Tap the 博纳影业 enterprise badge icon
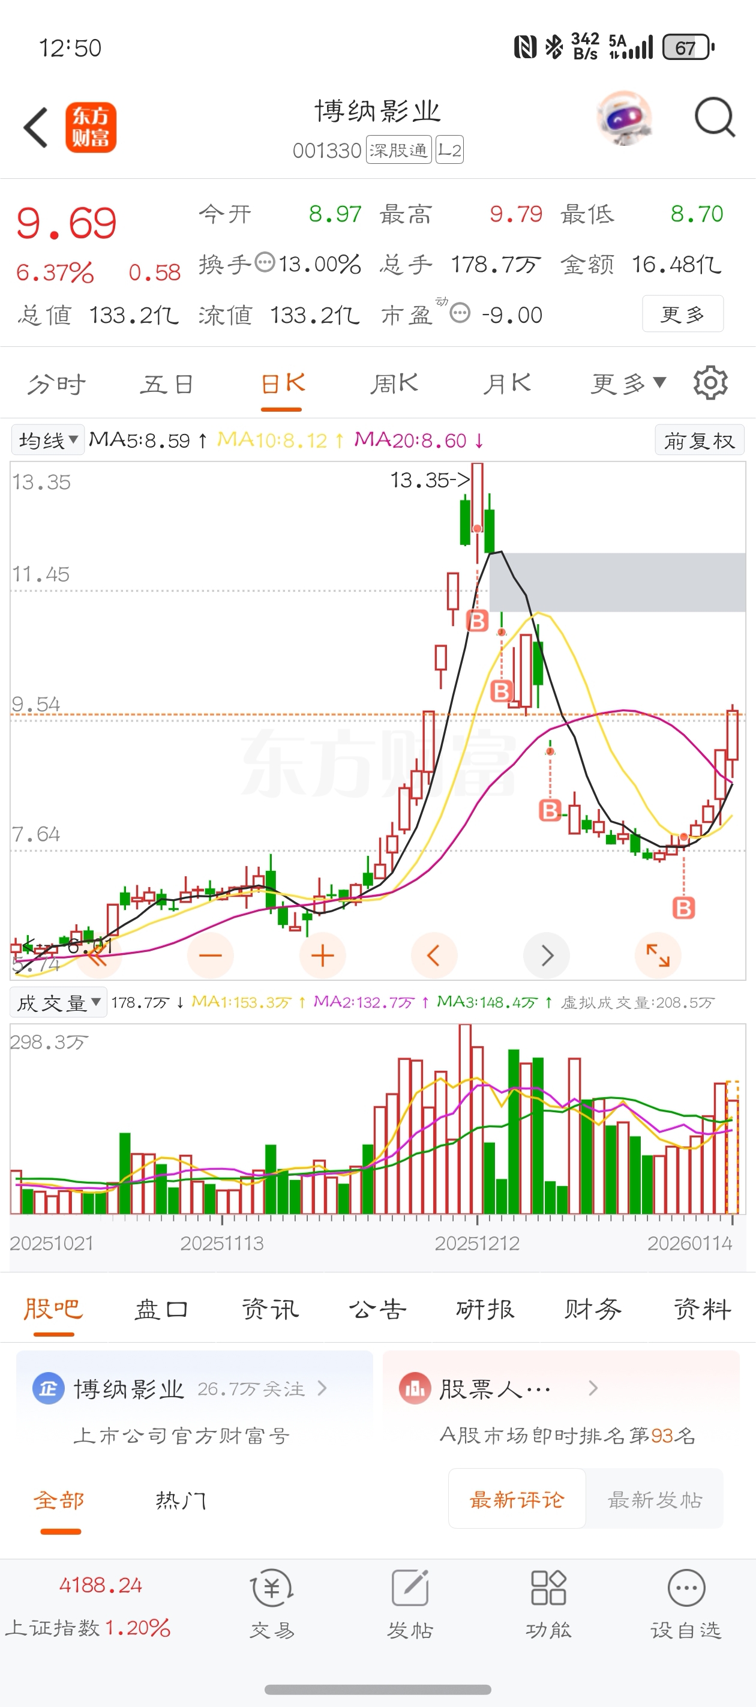 point(49,1388)
